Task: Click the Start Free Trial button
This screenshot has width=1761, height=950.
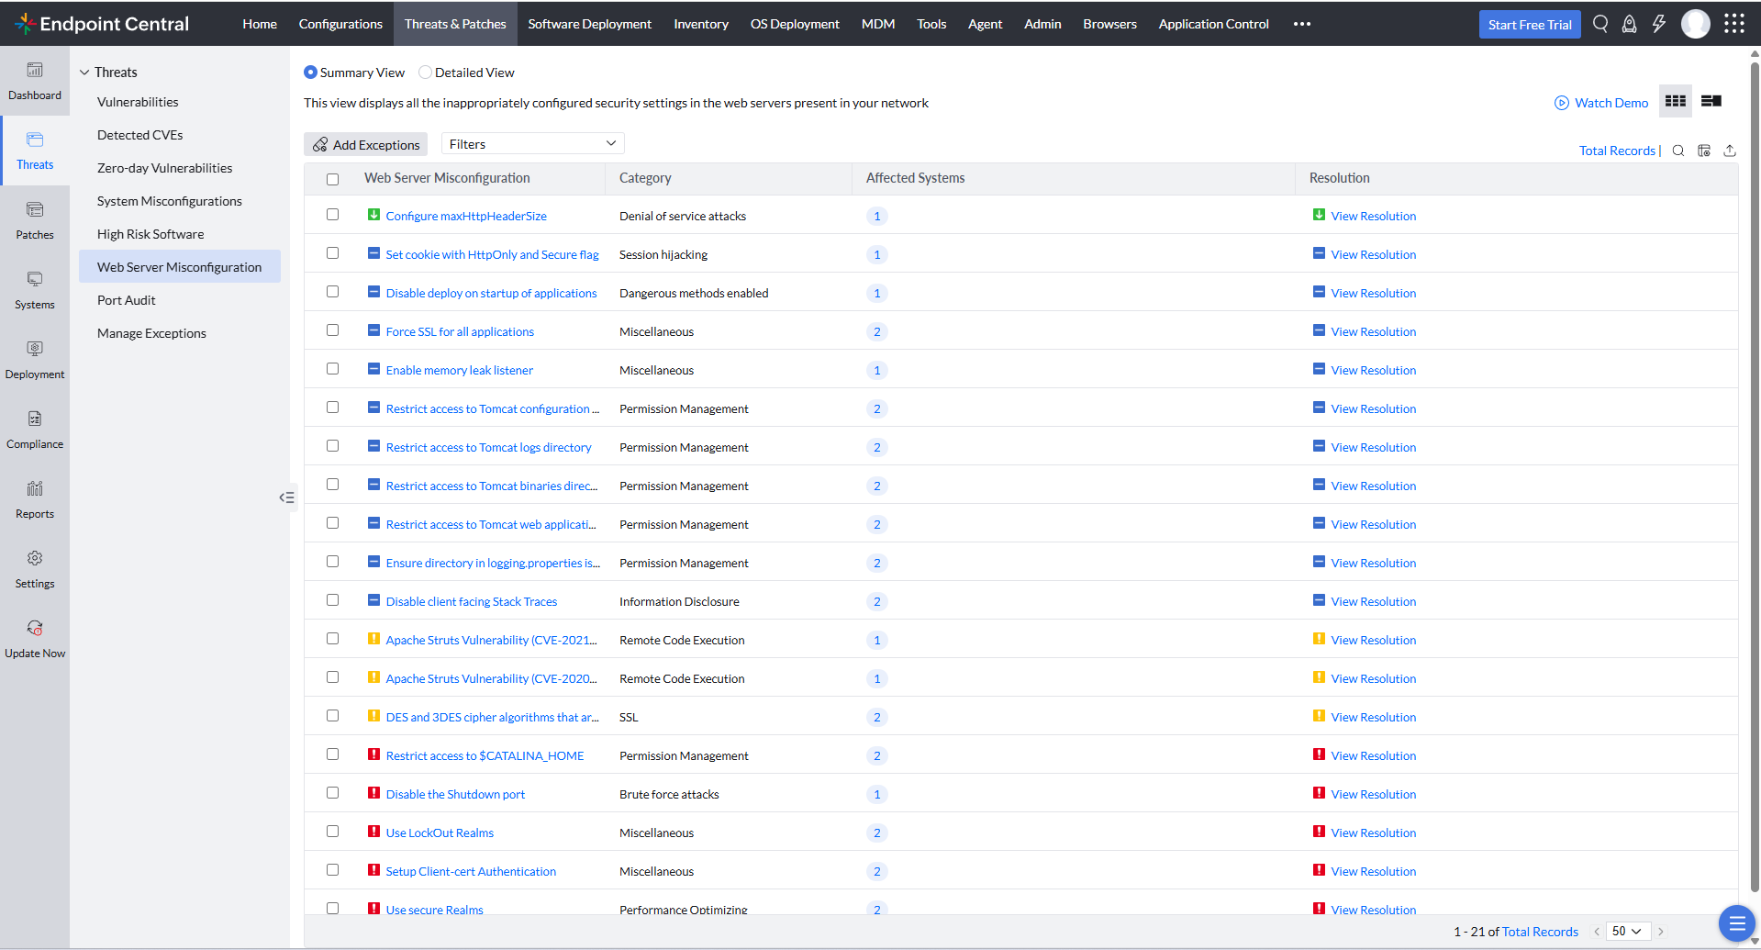Action: pyautogui.click(x=1530, y=25)
